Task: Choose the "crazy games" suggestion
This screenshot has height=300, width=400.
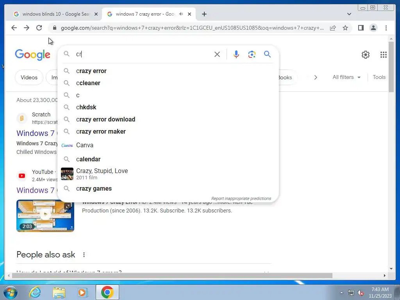Action: tap(168, 189)
